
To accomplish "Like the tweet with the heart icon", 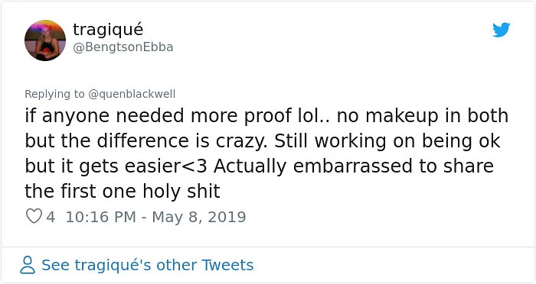I will (34, 216).
